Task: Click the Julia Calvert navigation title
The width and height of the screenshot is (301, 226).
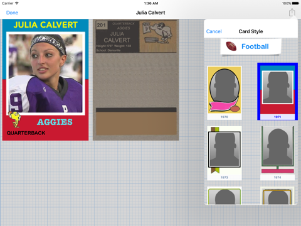Action: [x=150, y=13]
